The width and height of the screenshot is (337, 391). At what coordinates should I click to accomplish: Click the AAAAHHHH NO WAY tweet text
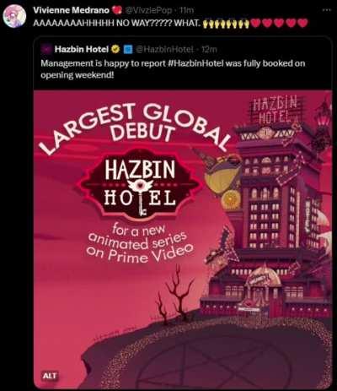[117, 23]
